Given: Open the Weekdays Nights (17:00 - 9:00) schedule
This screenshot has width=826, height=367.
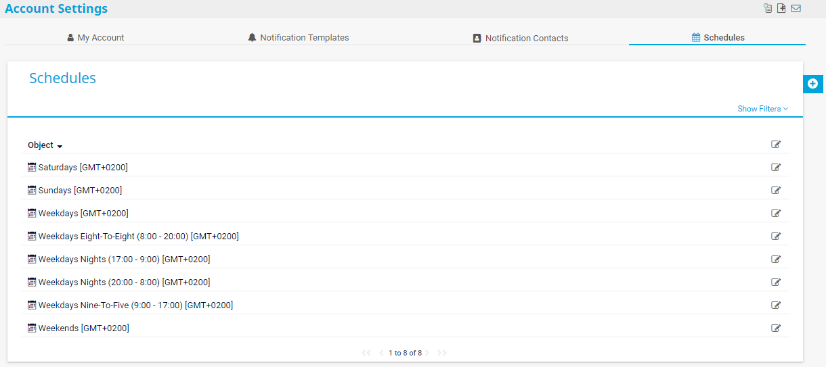Looking at the screenshot, I should coord(124,260).
